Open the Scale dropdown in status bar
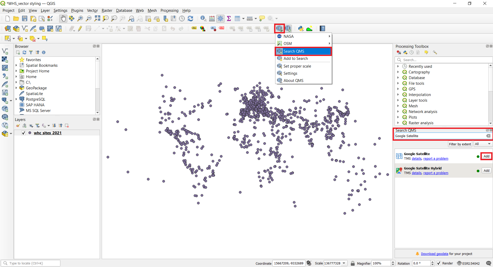 (x=344, y=263)
